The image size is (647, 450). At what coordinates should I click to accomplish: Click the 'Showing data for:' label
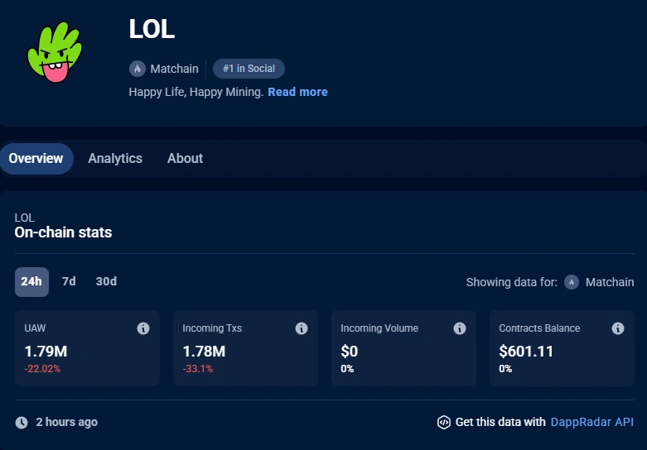point(512,282)
